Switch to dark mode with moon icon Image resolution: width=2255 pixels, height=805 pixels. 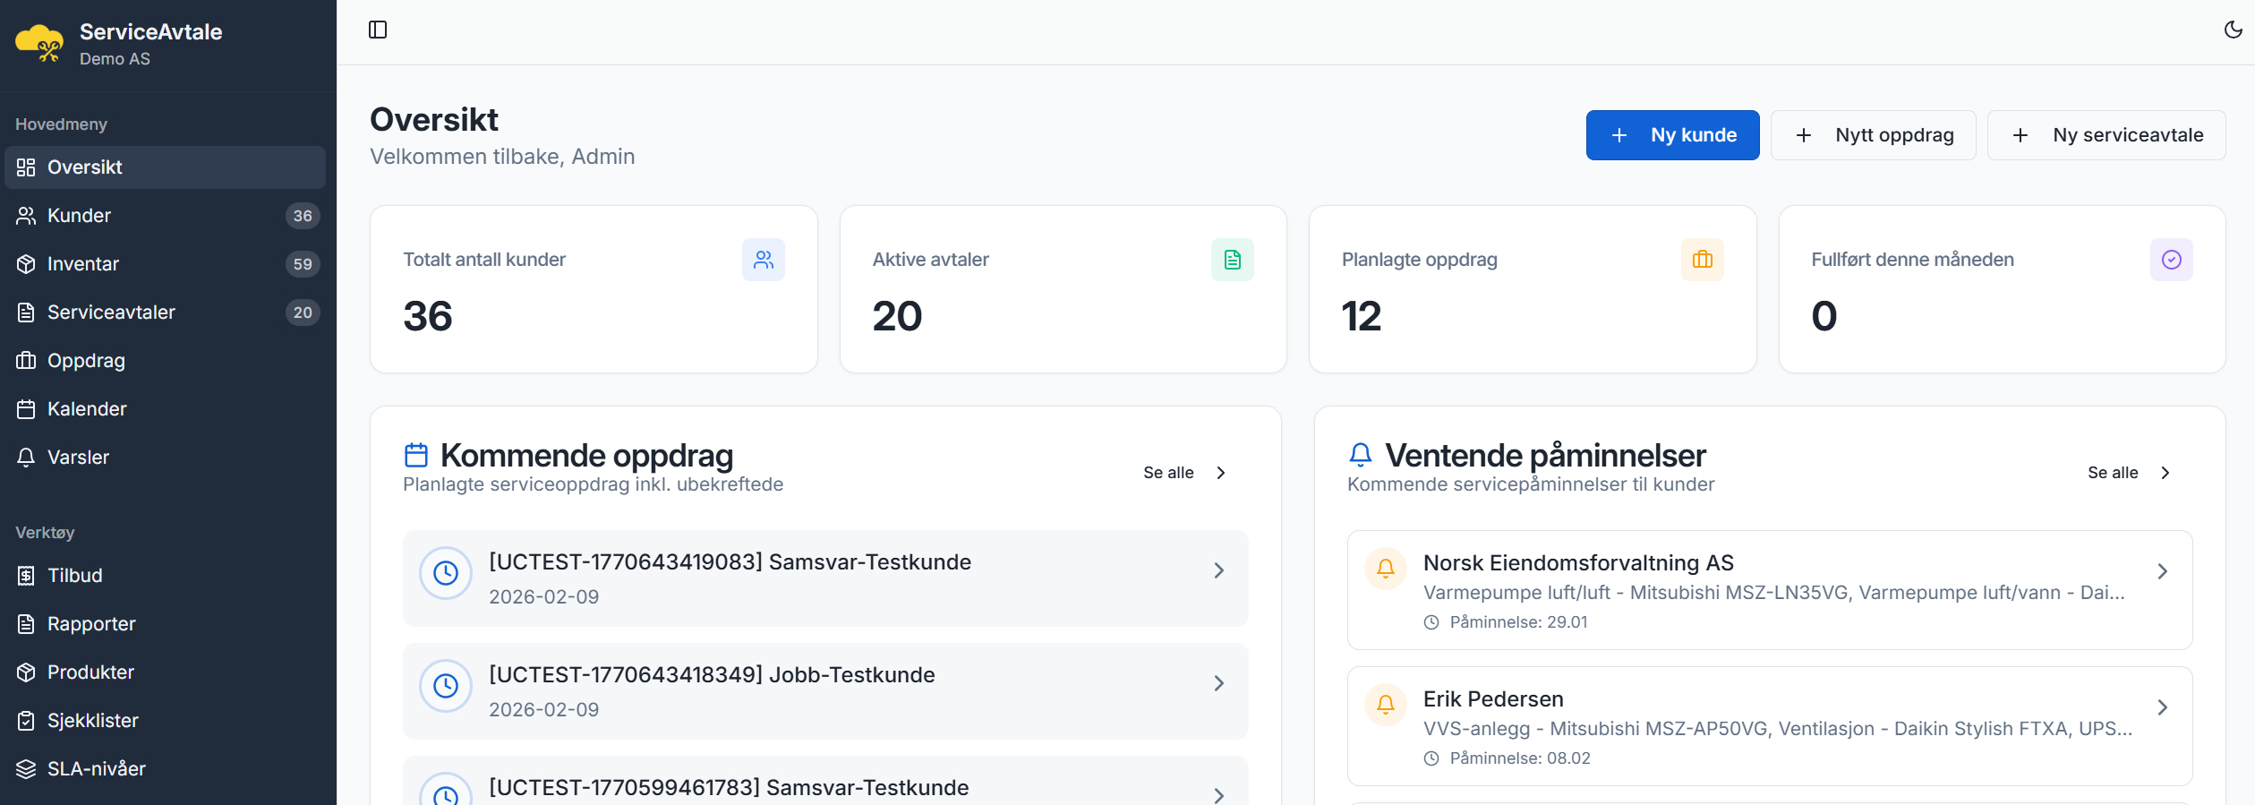(2233, 30)
